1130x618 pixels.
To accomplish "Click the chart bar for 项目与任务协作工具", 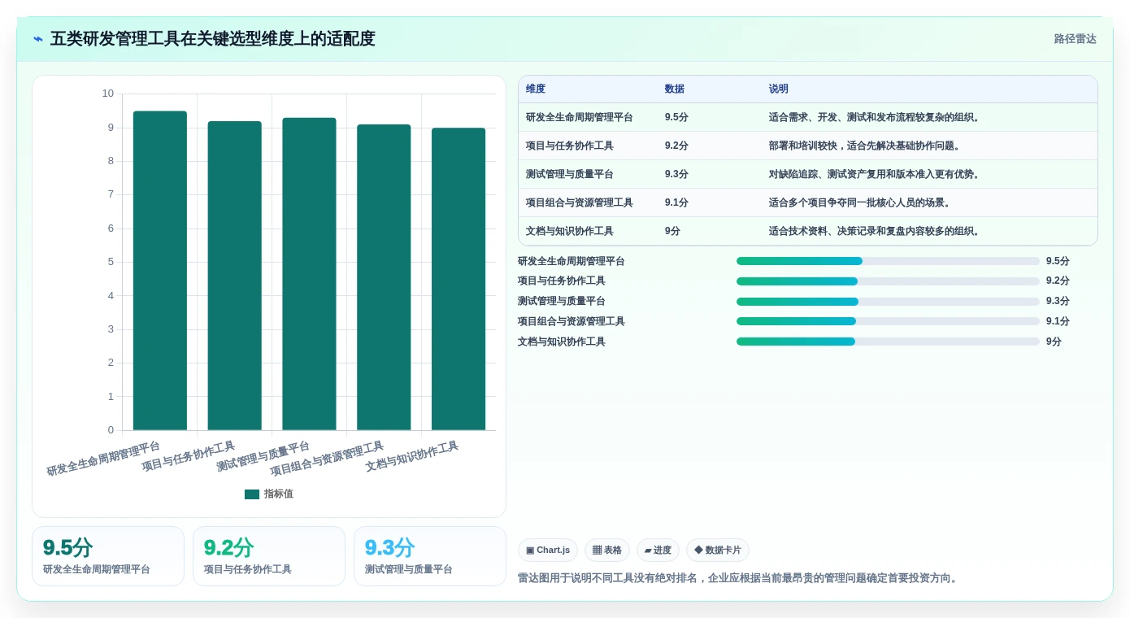I will click(x=235, y=276).
